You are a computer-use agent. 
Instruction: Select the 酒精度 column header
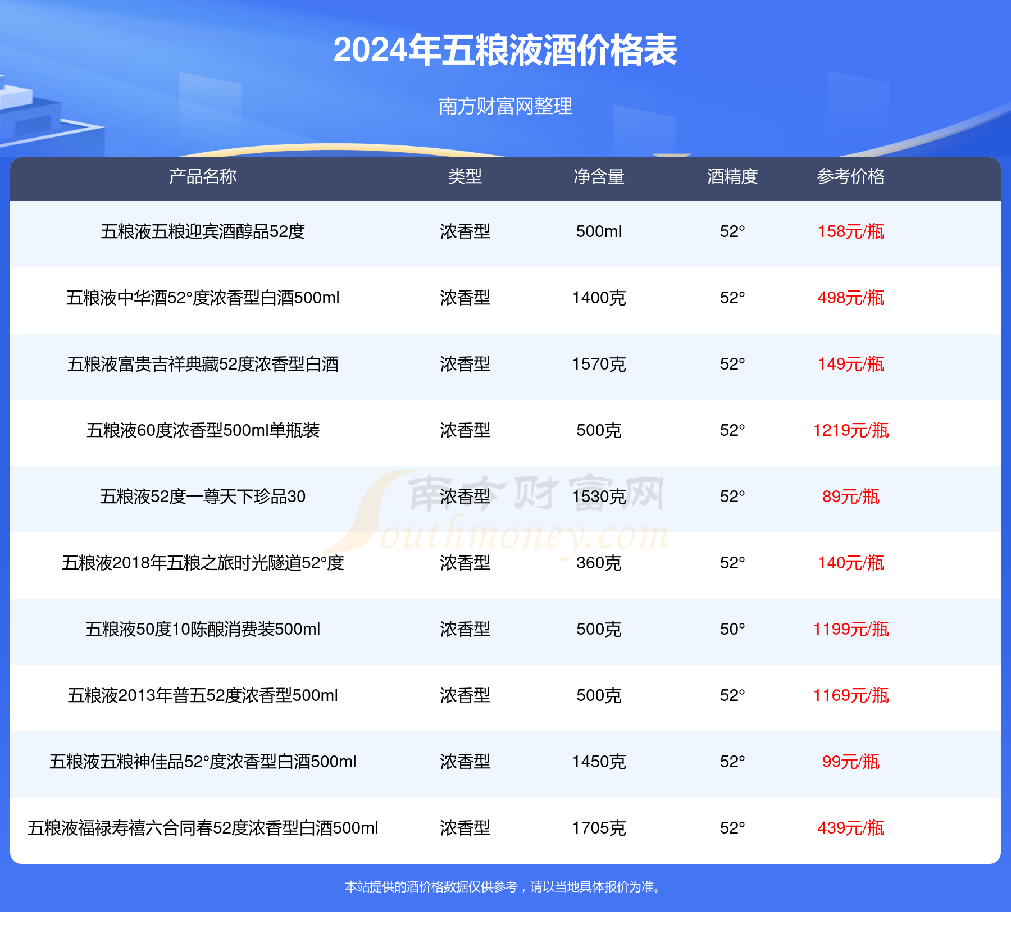(x=732, y=176)
